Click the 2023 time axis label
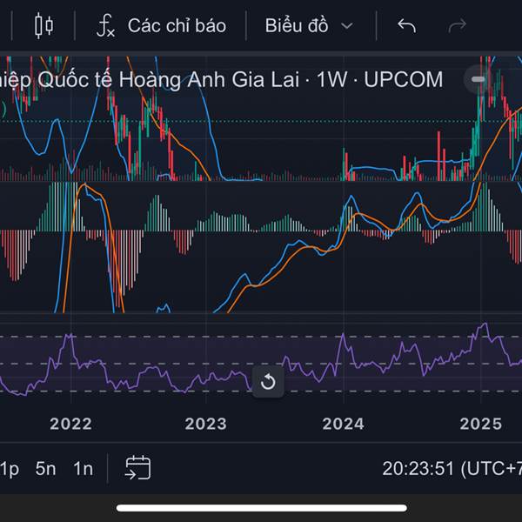 pyautogui.click(x=205, y=424)
